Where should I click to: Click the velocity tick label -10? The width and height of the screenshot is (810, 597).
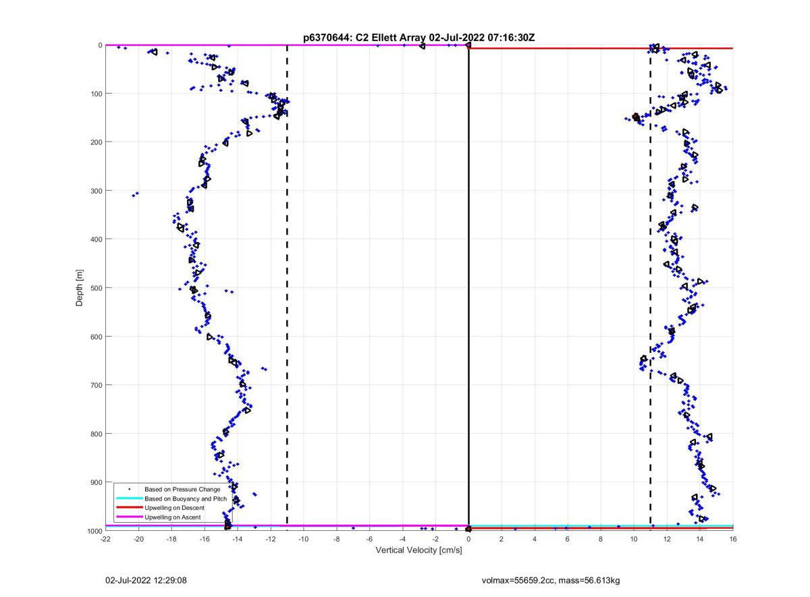(x=303, y=540)
